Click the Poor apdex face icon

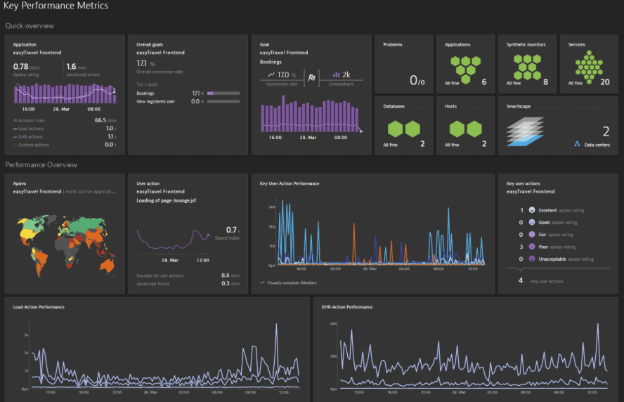click(532, 247)
